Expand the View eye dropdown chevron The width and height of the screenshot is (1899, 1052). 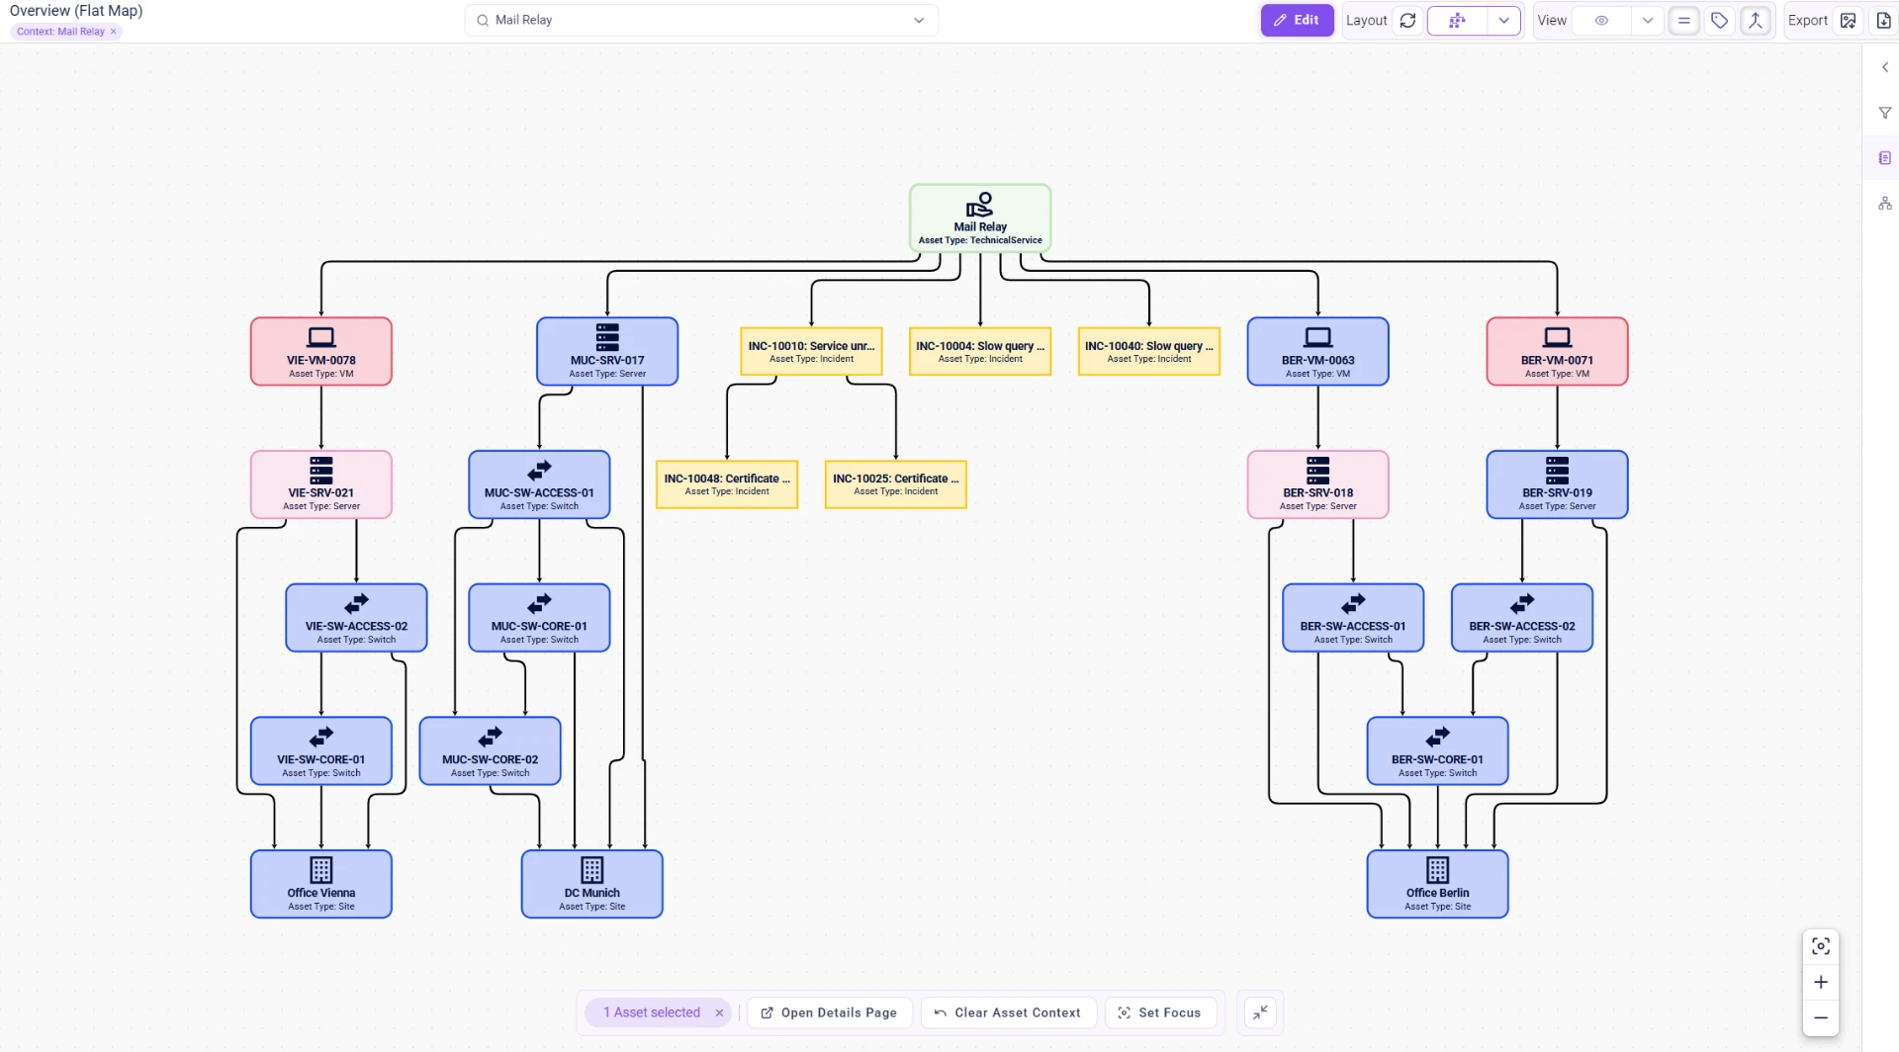(x=1647, y=20)
